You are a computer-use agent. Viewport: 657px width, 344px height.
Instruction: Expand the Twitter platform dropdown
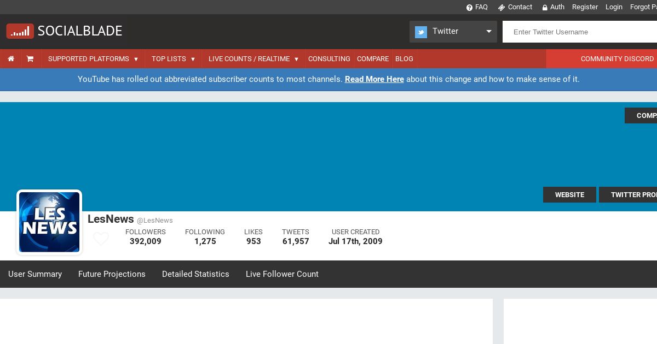tap(453, 32)
